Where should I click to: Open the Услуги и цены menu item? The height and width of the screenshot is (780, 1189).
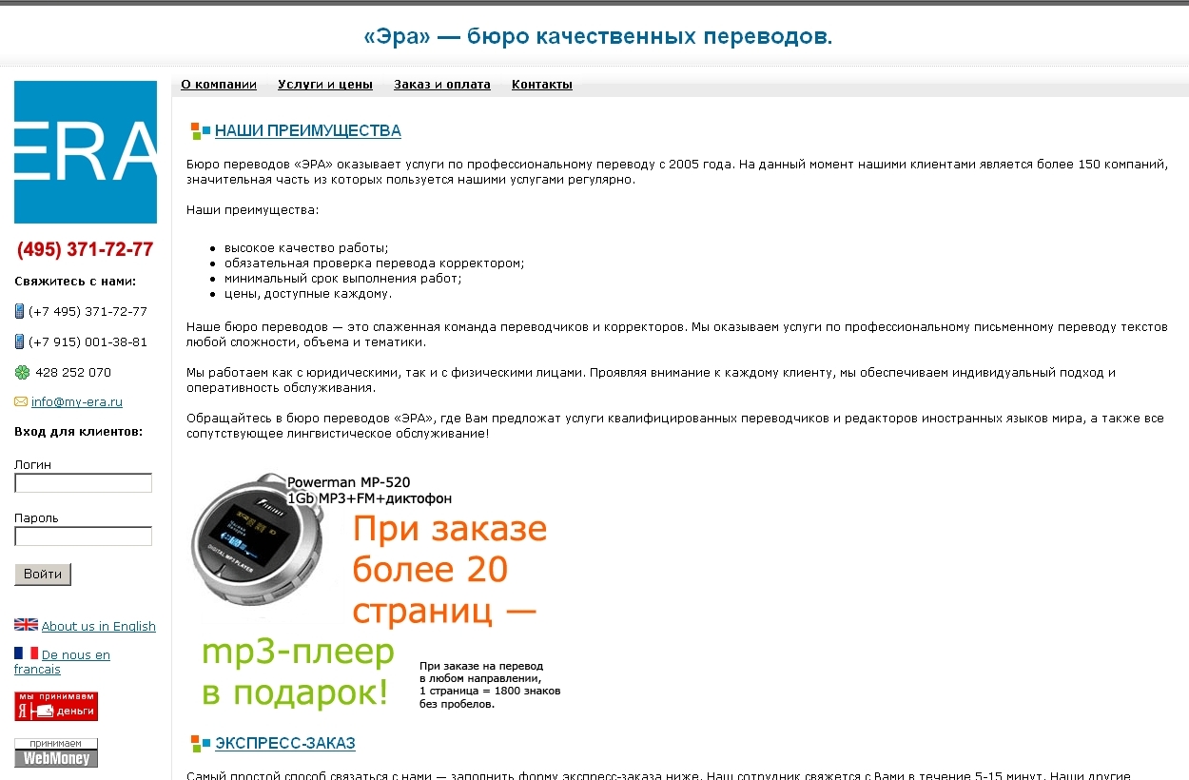coord(324,84)
